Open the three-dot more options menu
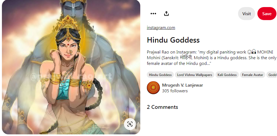This screenshot has width=277, height=136. pyautogui.click(x=153, y=14)
